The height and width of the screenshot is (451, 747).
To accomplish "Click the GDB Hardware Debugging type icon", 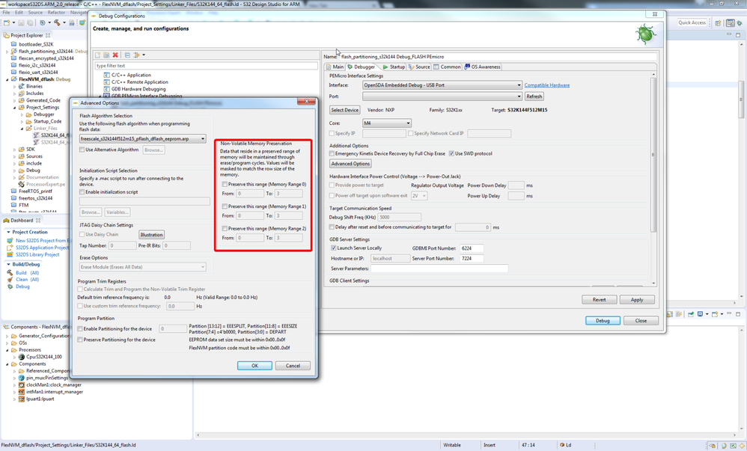I will click(x=107, y=89).
